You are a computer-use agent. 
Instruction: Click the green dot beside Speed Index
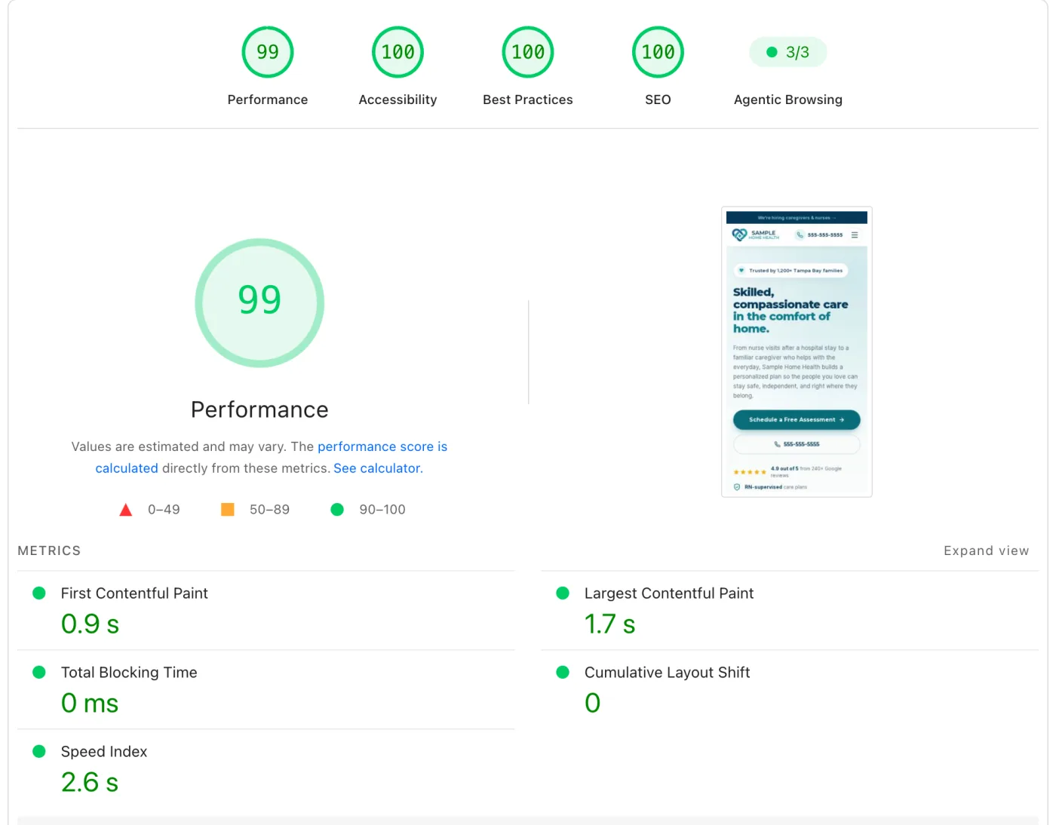pos(39,751)
